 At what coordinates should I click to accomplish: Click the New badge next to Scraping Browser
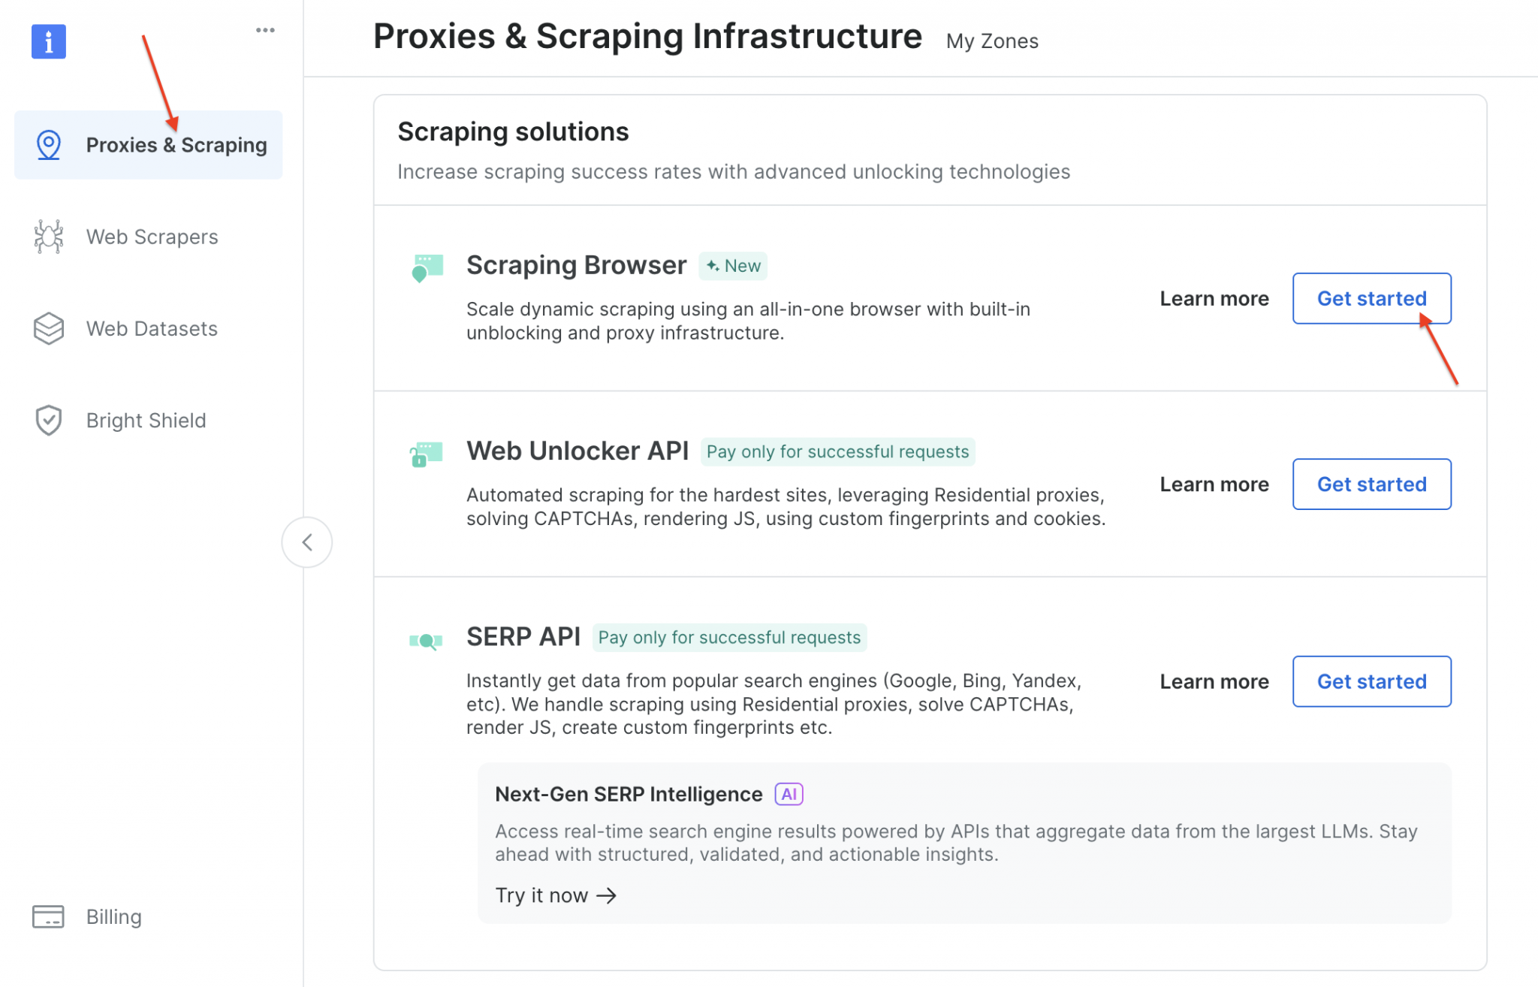pos(732,265)
